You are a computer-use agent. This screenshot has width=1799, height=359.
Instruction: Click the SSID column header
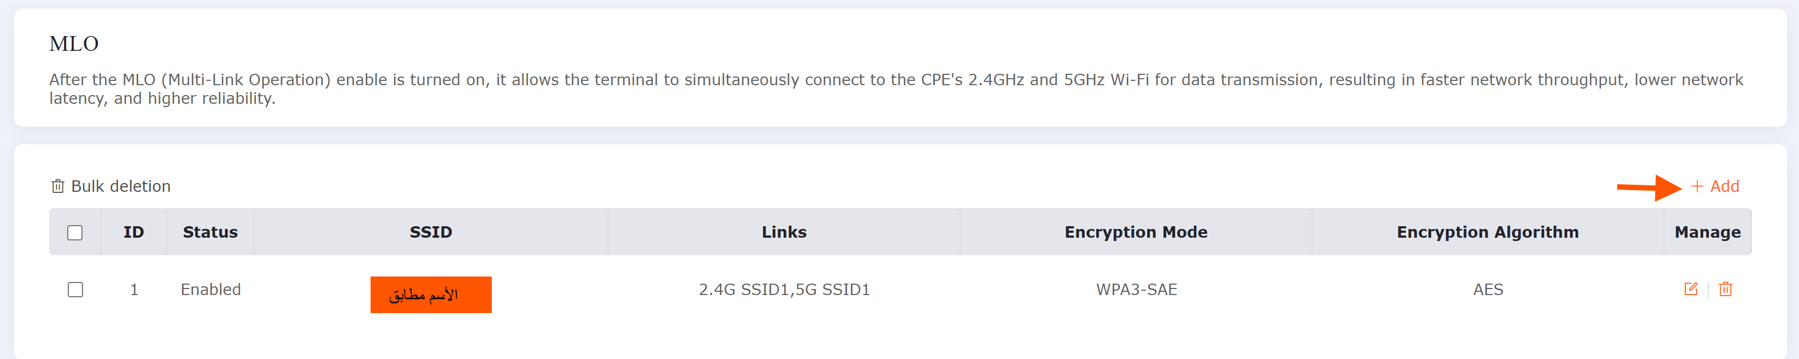(x=431, y=232)
